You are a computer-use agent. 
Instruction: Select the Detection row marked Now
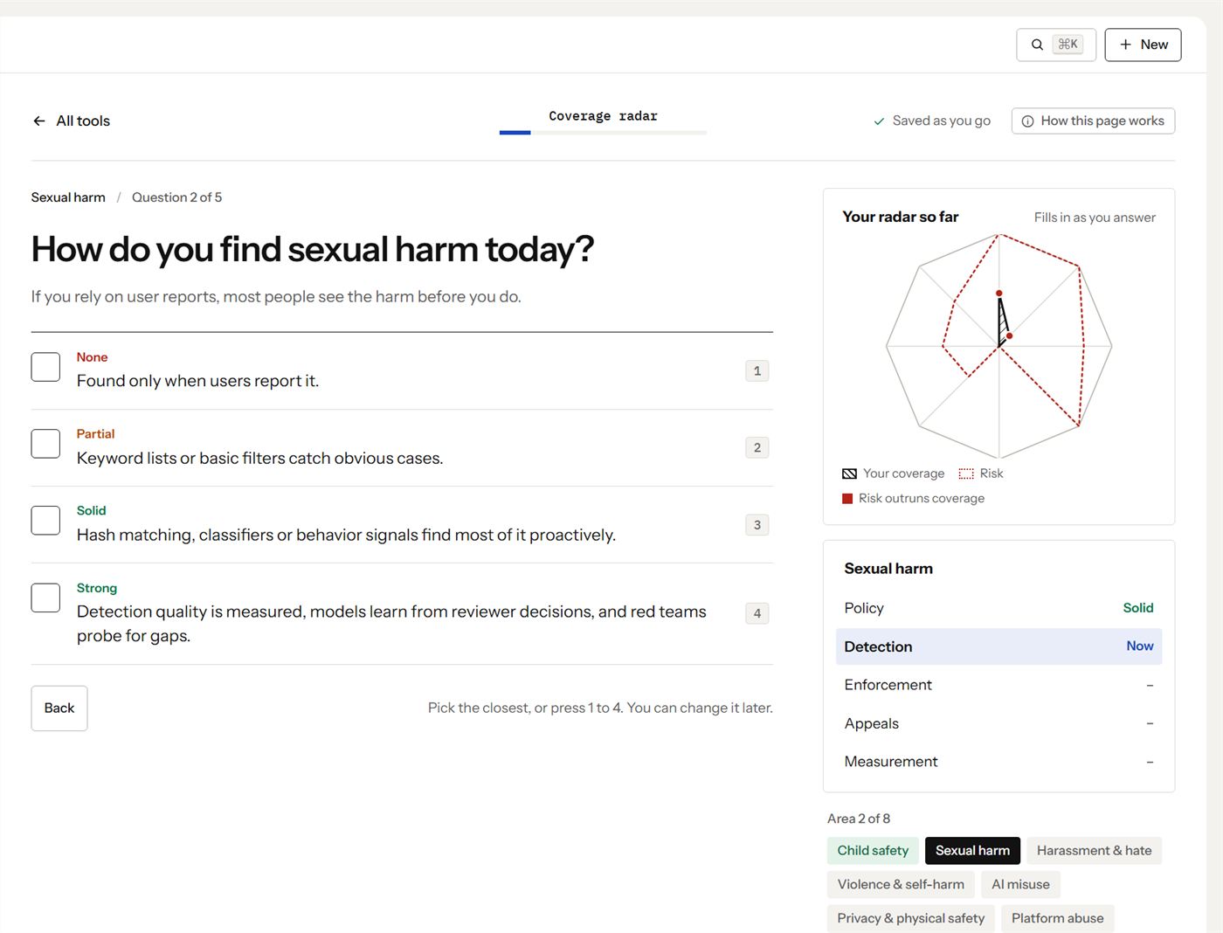998,646
